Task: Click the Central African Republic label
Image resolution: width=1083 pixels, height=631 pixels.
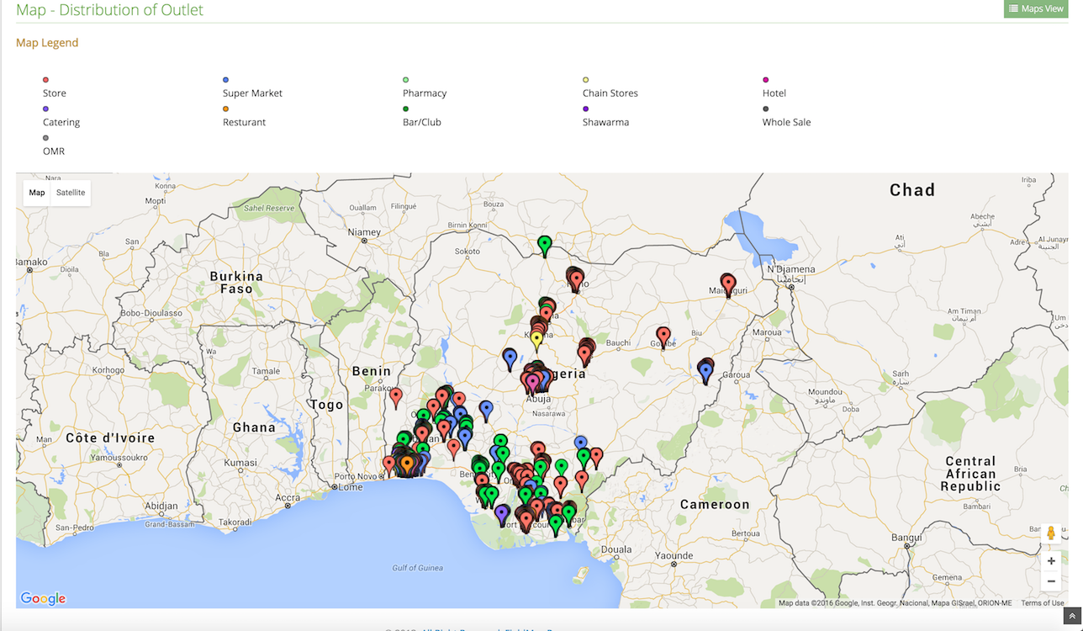Action: (x=970, y=474)
